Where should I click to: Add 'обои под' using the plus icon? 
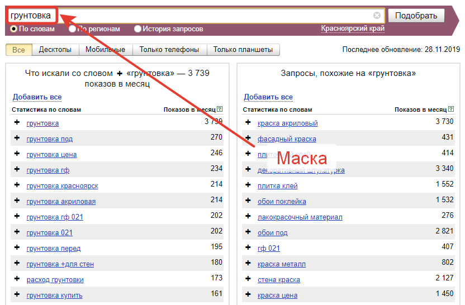click(248, 232)
